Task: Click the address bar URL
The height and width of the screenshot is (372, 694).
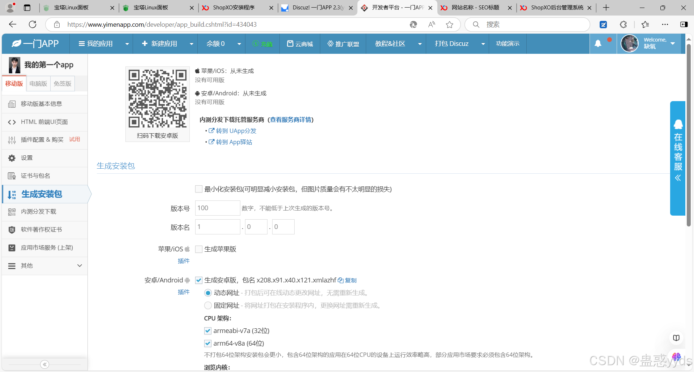Action: click(162, 25)
